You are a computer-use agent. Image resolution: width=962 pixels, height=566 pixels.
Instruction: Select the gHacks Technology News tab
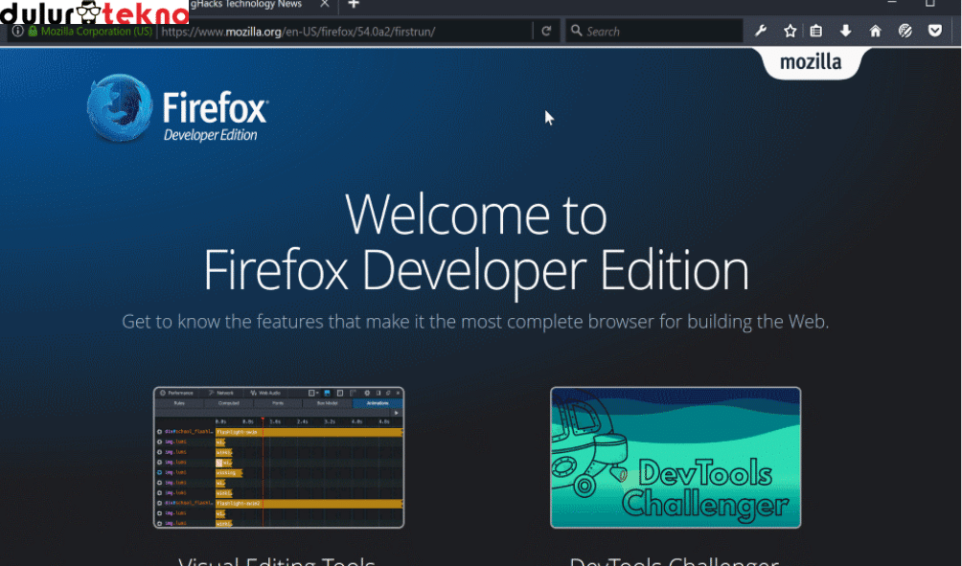[245, 4]
